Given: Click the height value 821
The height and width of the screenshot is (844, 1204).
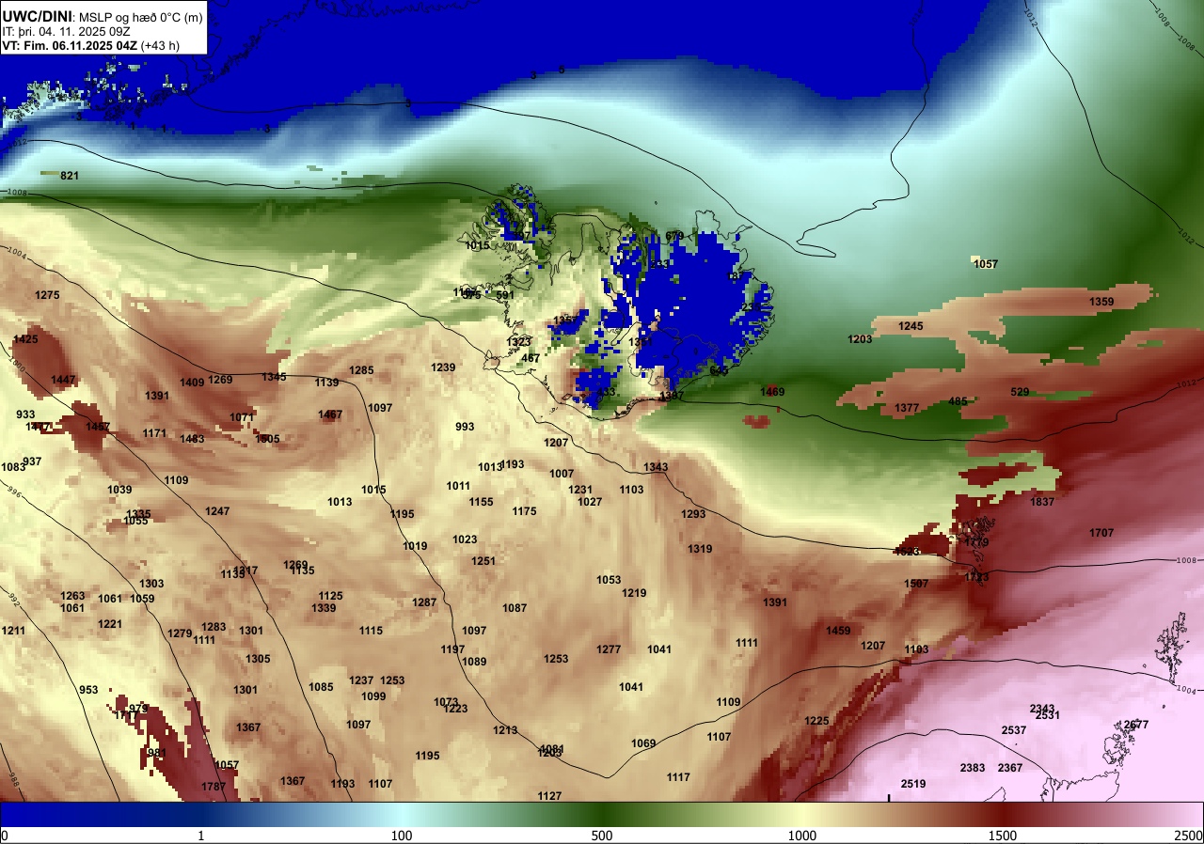Looking at the screenshot, I should (x=70, y=176).
